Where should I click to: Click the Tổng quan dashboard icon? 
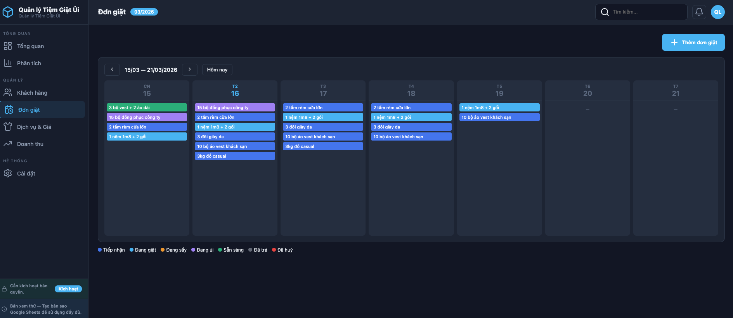[x=8, y=46]
